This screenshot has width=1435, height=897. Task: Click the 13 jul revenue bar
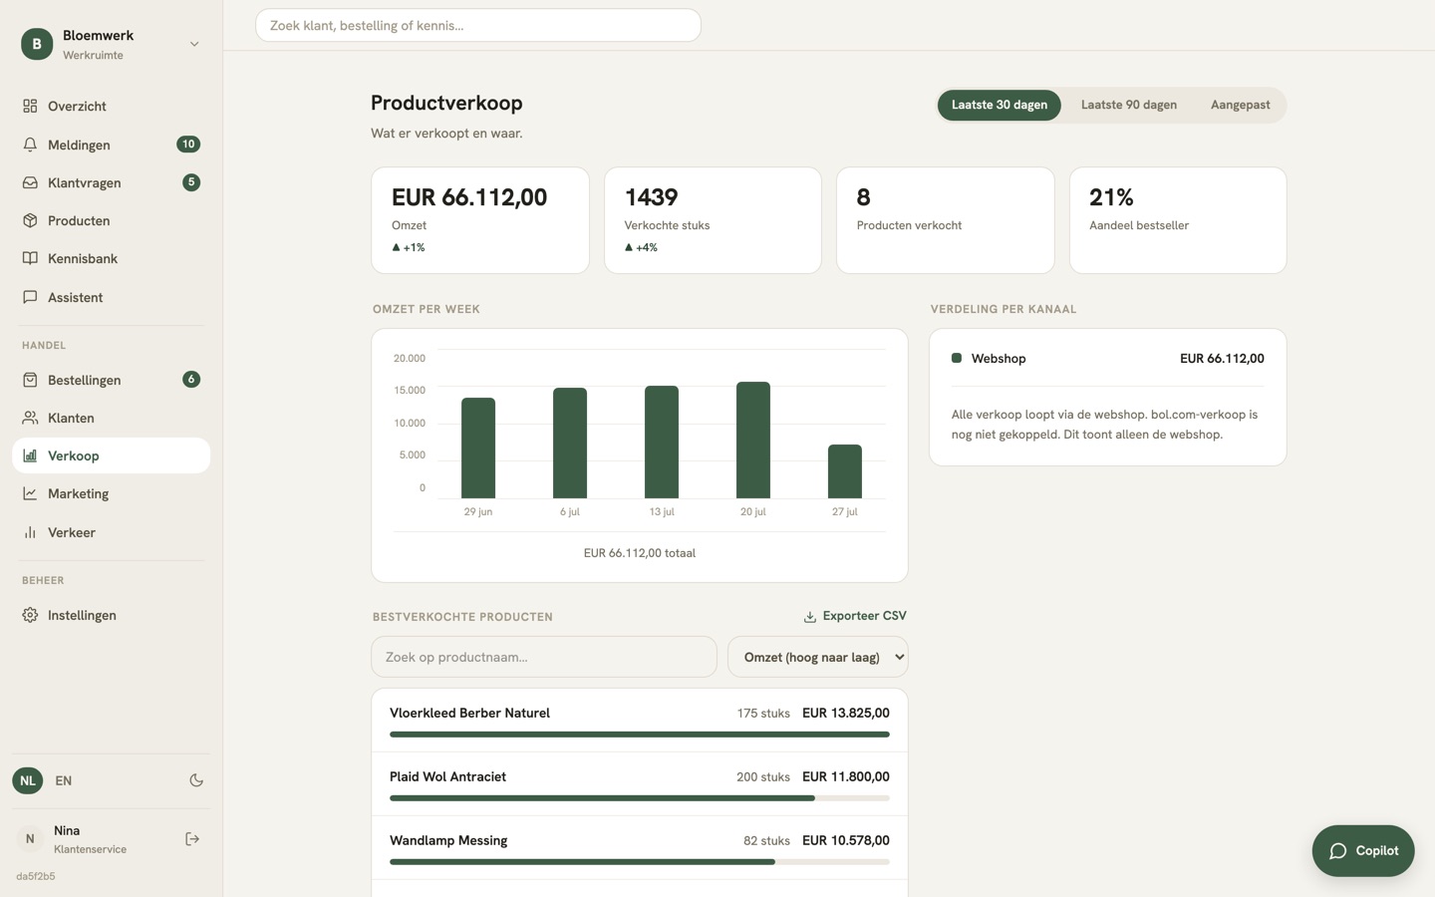coord(662,443)
